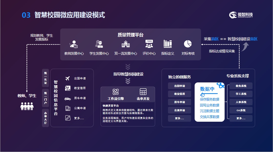Viewport: 273px width, 152px height.
Task: Click the car icon for 用车申请
Action: [68, 98]
